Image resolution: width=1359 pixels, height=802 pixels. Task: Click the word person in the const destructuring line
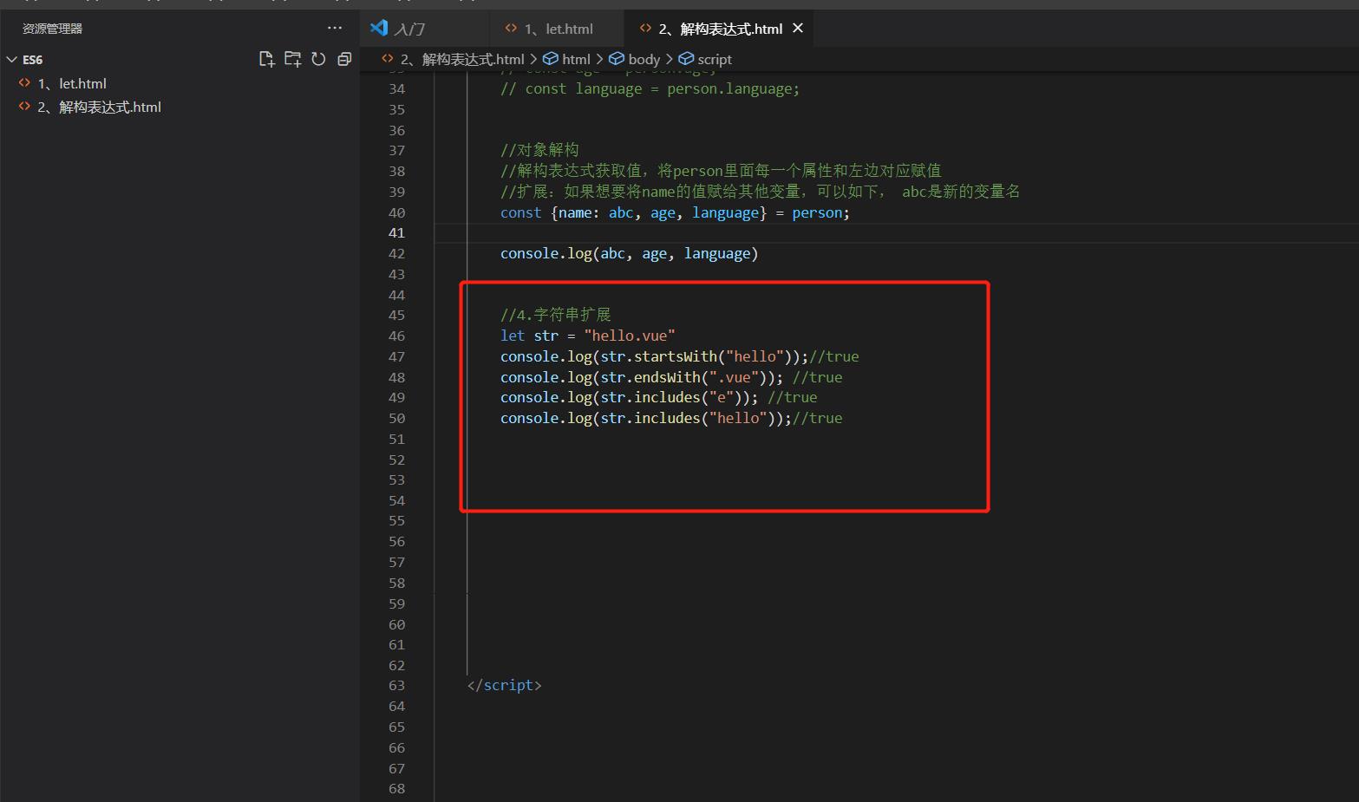817,212
